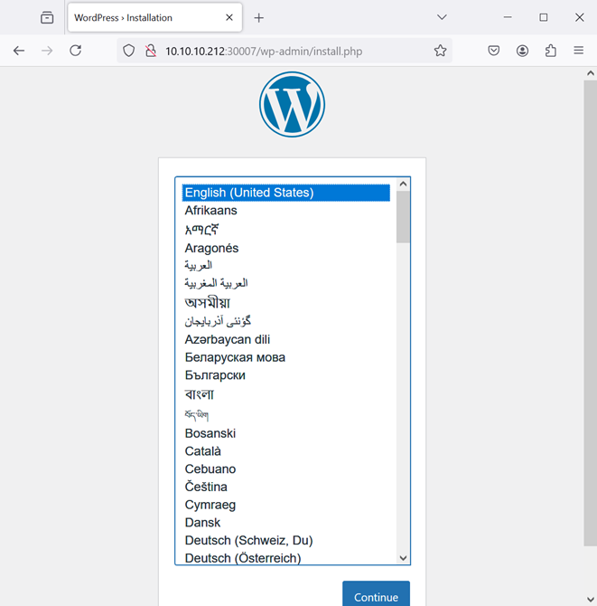Save page to Pocket
Image resolution: width=597 pixels, height=606 pixels.
[x=493, y=51]
